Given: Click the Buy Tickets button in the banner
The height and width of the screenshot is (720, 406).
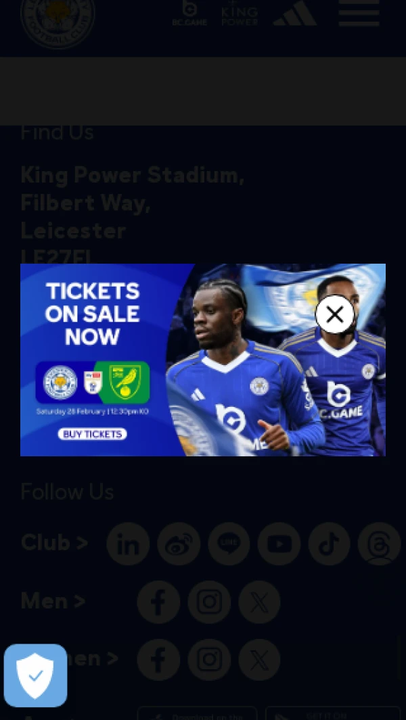Looking at the screenshot, I should [x=93, y=434].
